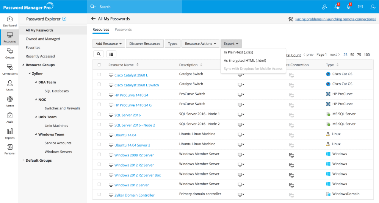Click remote connection icon for Windows 2012 Server
Viewport: 379px width, 203px height.
[291, 185]
